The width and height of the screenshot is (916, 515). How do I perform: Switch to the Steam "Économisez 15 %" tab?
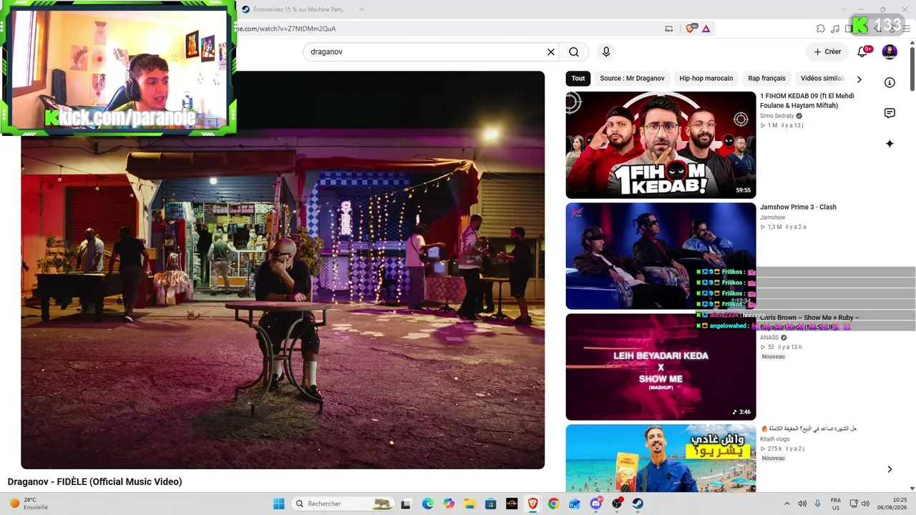293,9
